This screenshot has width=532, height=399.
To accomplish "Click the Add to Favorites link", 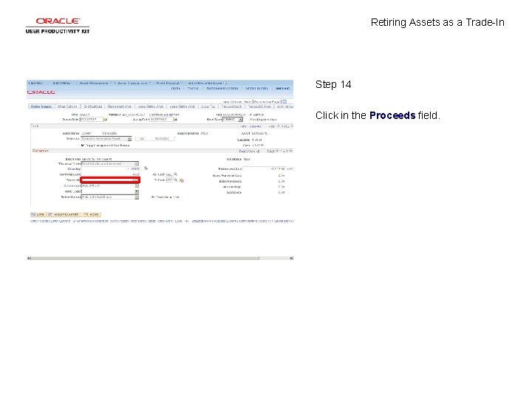I will coord(256,88).
